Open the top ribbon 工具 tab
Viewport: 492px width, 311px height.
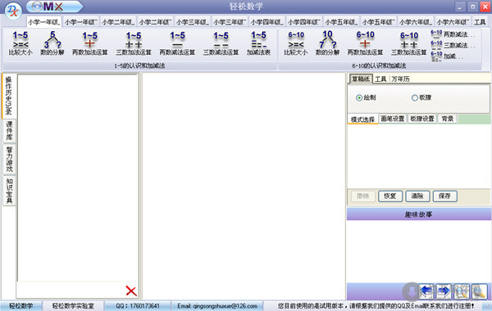tap(480, 22)
